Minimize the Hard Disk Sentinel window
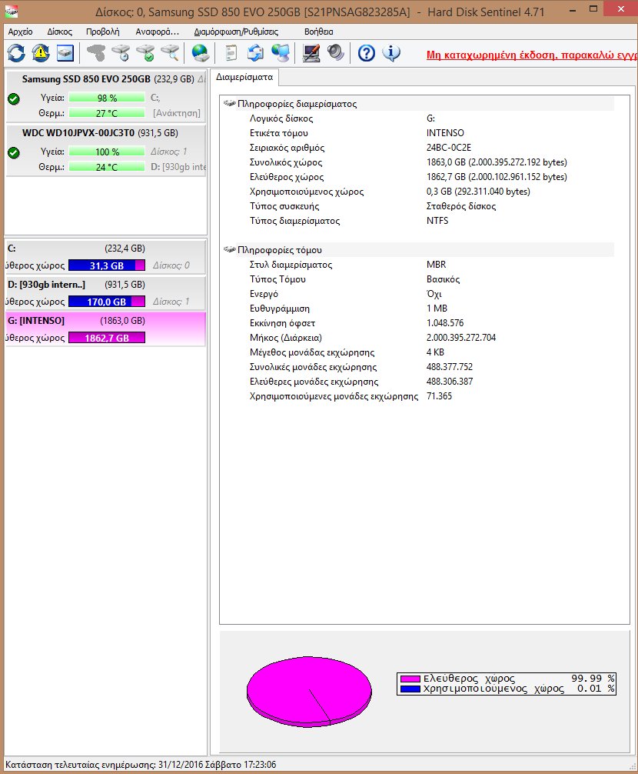 click(x=573, y=9)
